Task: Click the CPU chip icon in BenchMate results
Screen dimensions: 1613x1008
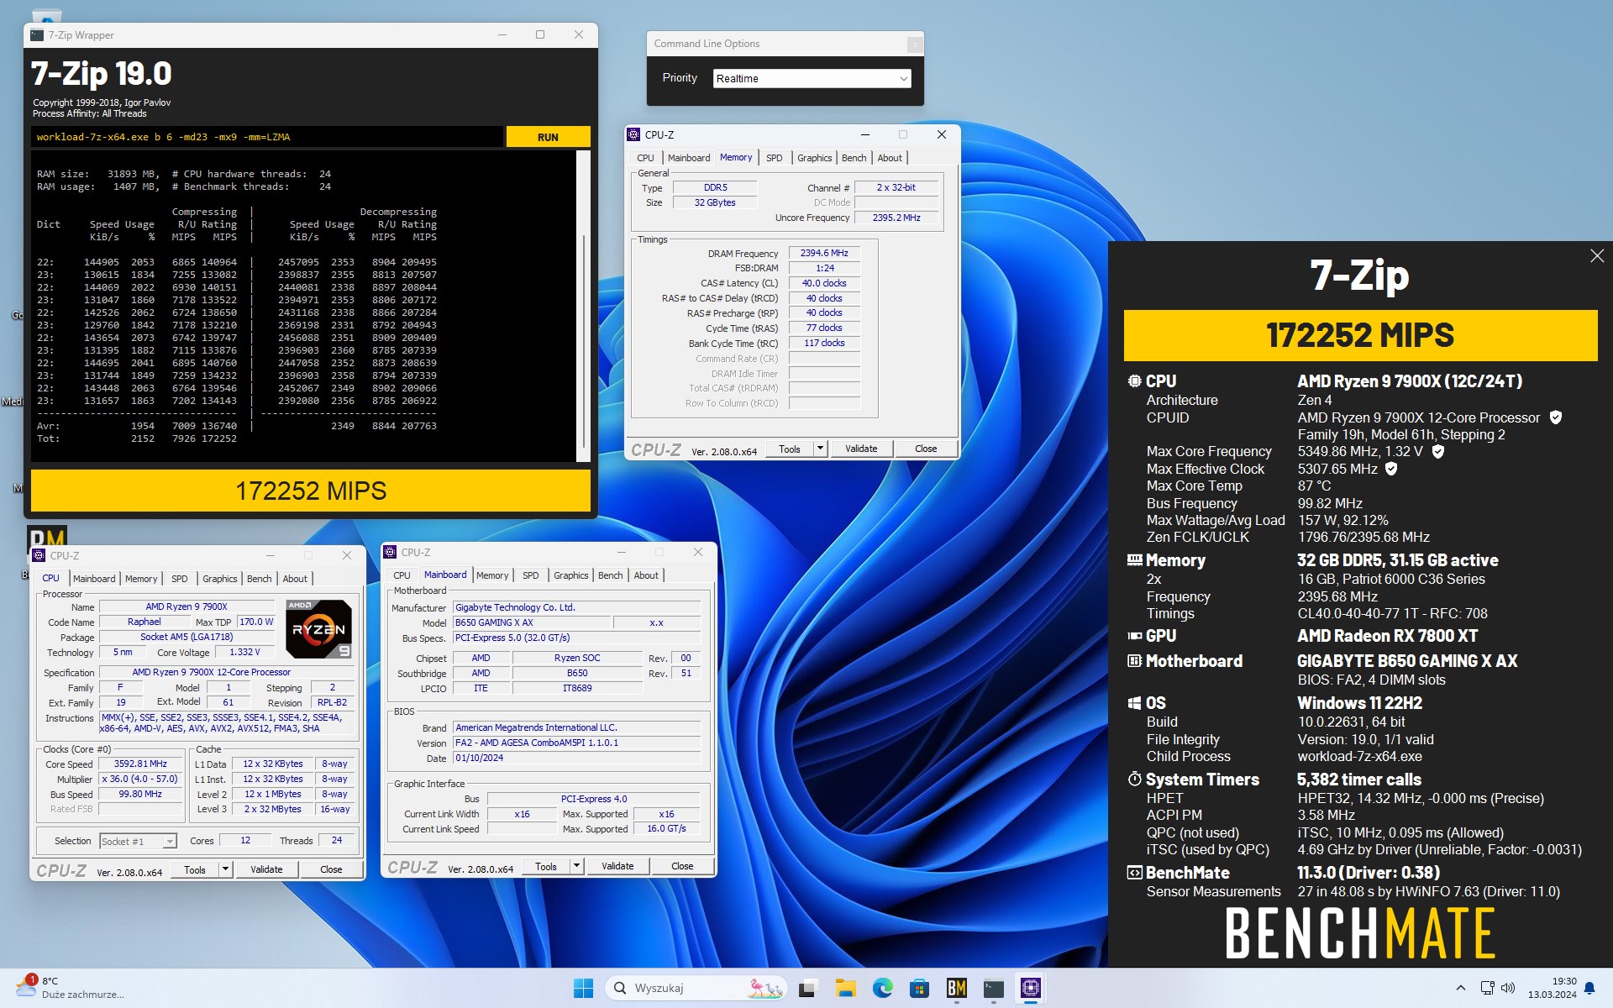Action: pyautogui.click(x=1134, y=381)
